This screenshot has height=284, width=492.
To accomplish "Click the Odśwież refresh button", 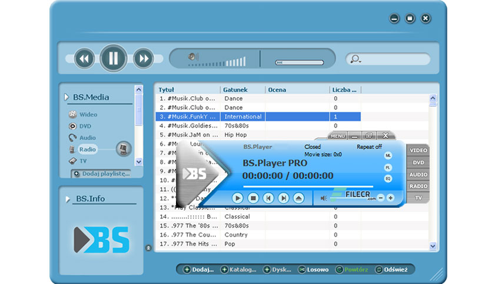I will 397,269.
